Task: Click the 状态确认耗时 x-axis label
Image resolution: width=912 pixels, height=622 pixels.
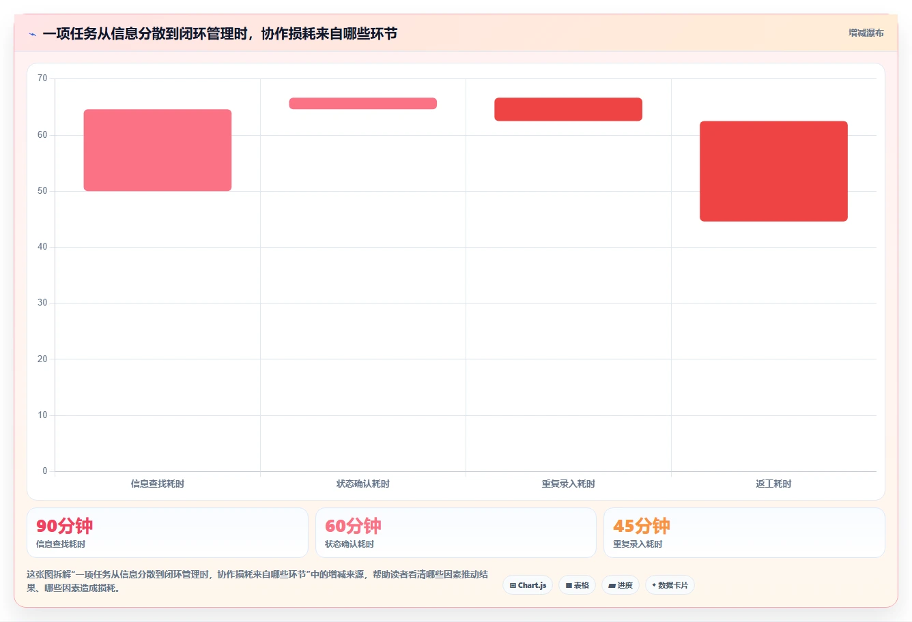Action: click(x=363, y=484)
